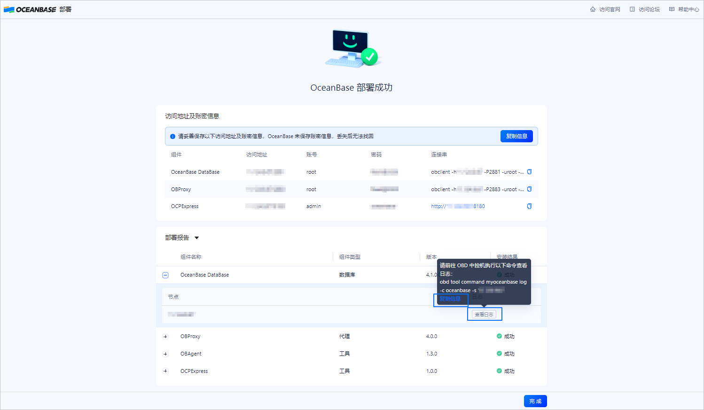Click the home icon beside 访问官网
704x410 pixels.
click(593, 9)
